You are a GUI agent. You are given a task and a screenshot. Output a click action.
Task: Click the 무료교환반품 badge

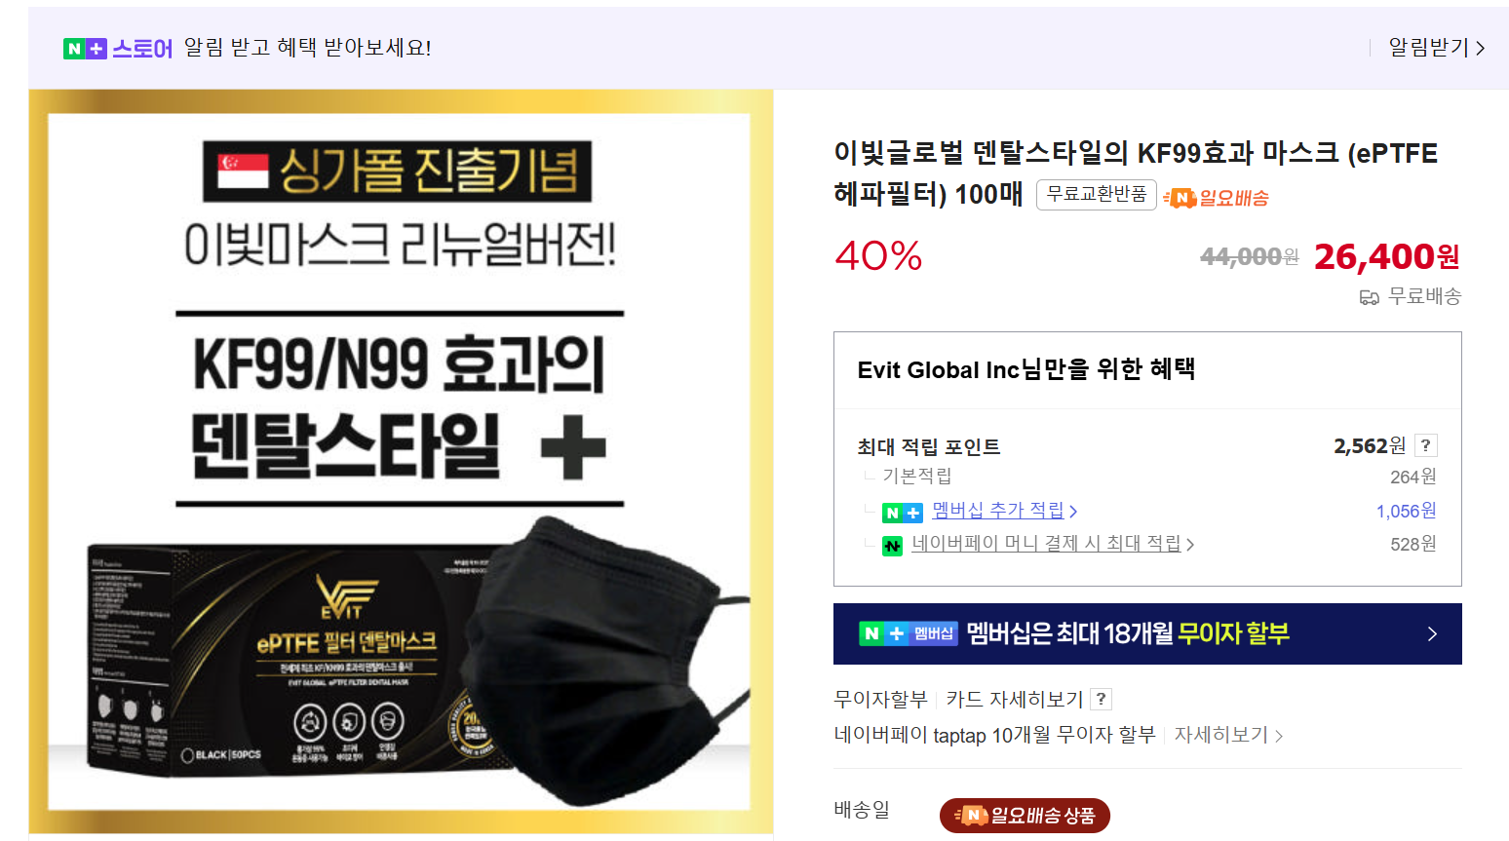click(x=1097, y=194)
